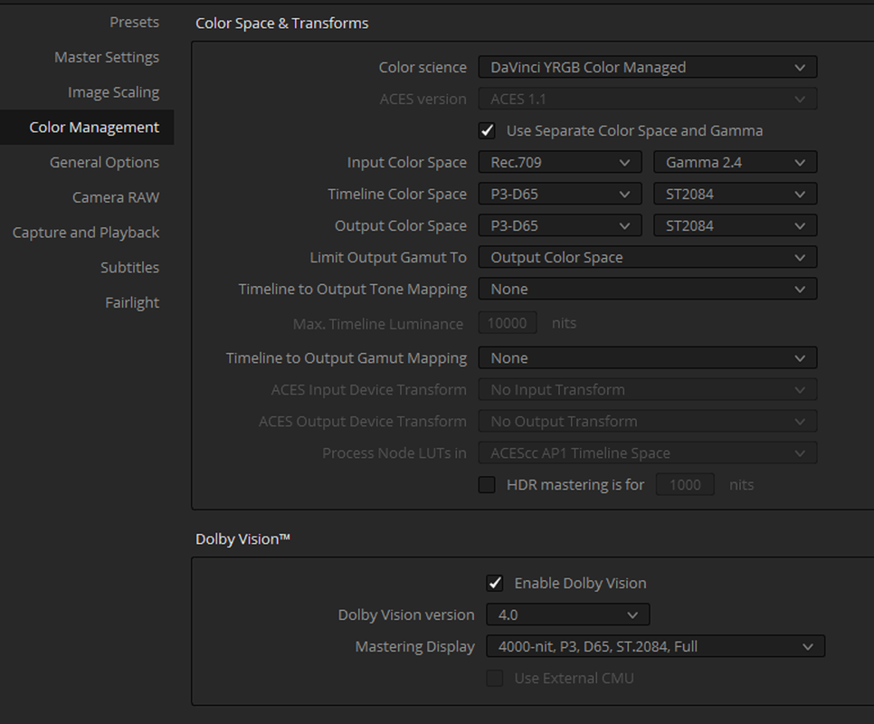Viewport: 874px width, 724px height.
Task: Click the HDR mastering nits value field
Action: [685, 485]
